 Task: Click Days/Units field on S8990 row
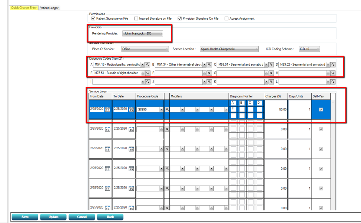tap(299, 110)
